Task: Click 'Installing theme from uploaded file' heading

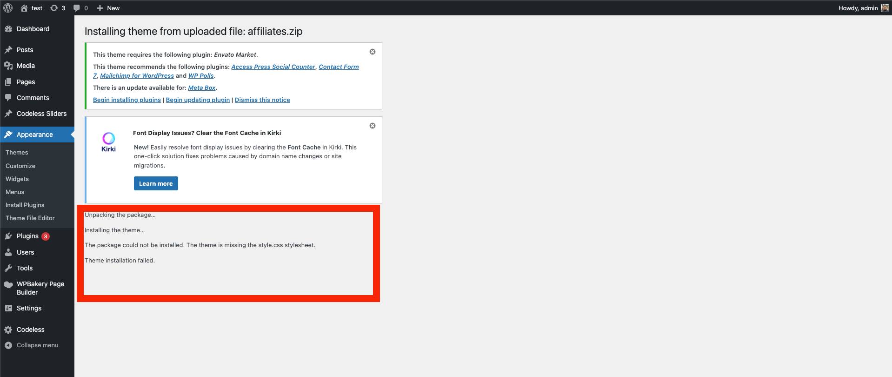Action: click(193, 31)
